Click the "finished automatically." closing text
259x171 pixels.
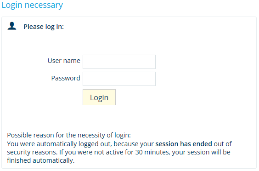click(x=41, y=160)
